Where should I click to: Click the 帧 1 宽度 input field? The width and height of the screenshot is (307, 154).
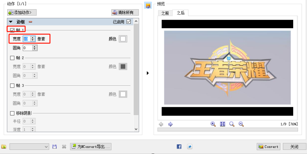click(26, 39)
